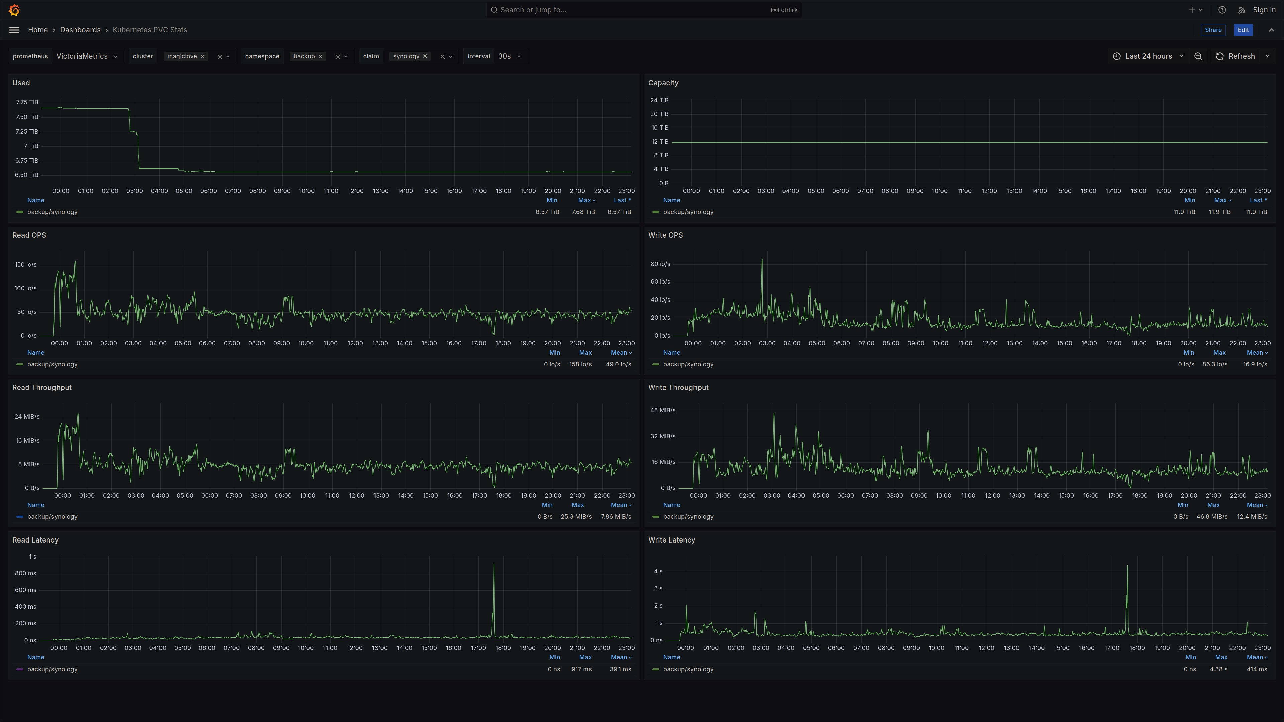Image resolution: width=1284 pixels, height=722 pixels.
Task: Collapse the top controls with the chevron
Action: click(1271, 30)
